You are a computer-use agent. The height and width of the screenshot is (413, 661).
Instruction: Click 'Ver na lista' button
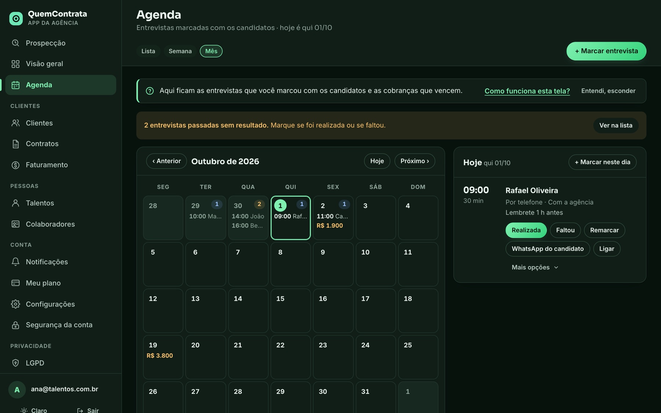point(616,126)
